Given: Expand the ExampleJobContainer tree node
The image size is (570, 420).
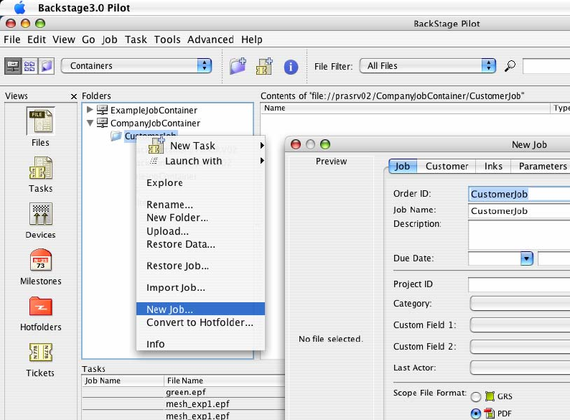Looking at the screenshot, I should tap(90, 109).
